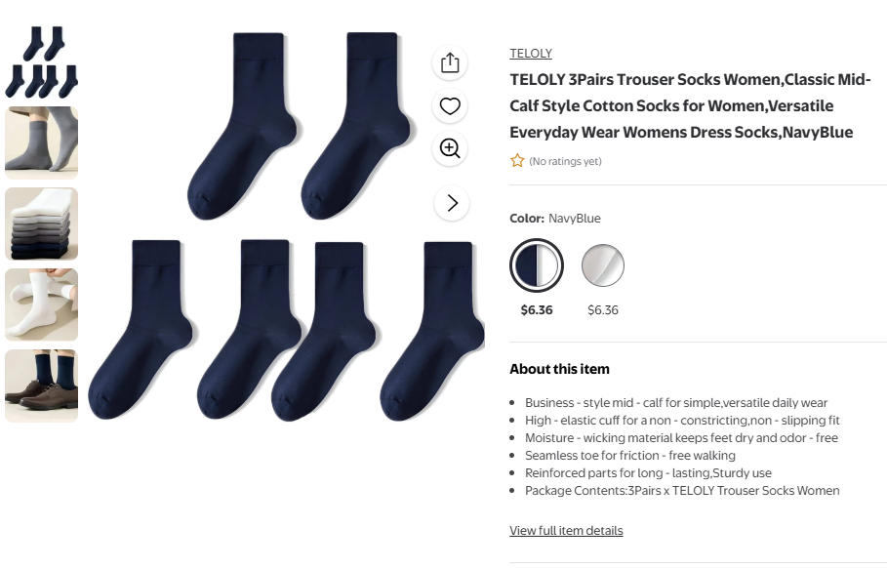
Task: Click the $6.36 price under NavyBlue swatch
Action: click(537, 310)
